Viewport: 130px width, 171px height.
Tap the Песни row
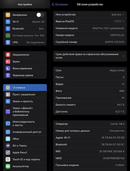[x=90, y=77]
